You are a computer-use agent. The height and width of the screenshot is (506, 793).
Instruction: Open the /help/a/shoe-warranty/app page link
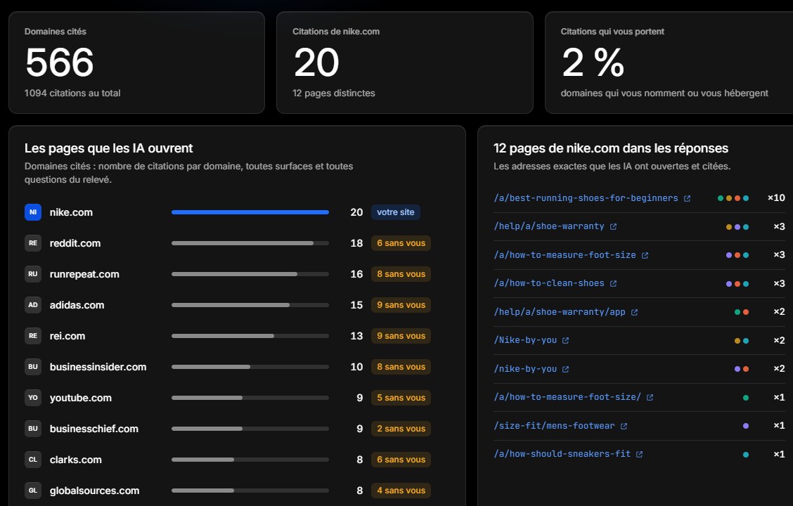560,312
